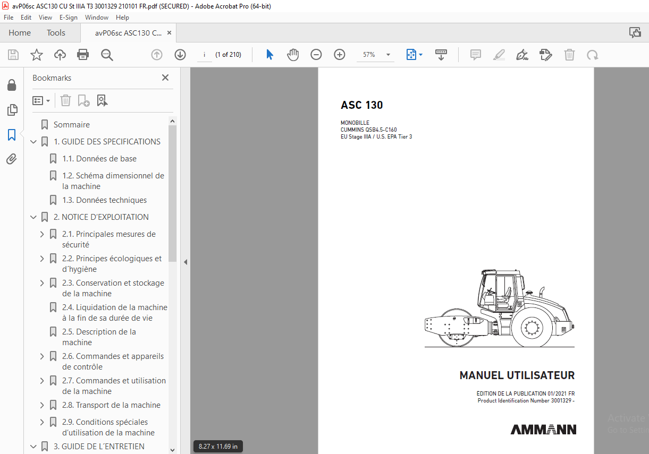Expand 2.6. Commandes et appareils
The width and height of the screenshot is (649, 454).
42,356
